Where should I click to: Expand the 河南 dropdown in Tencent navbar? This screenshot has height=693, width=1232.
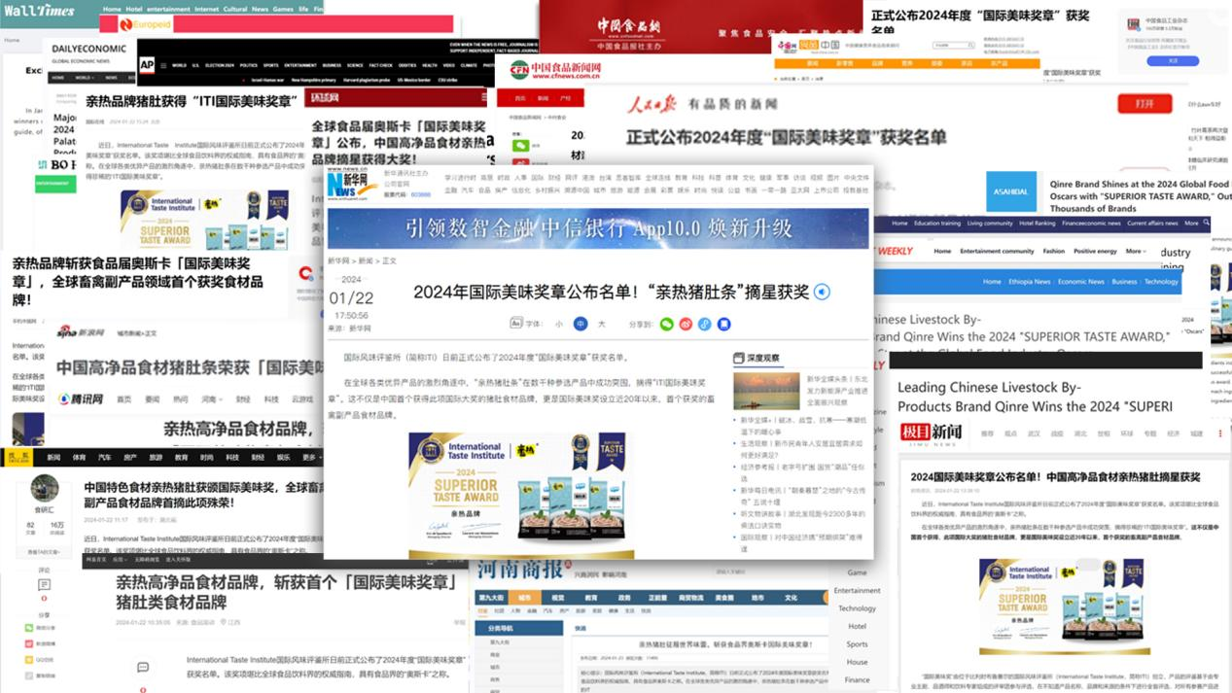(x=212, y=399)
